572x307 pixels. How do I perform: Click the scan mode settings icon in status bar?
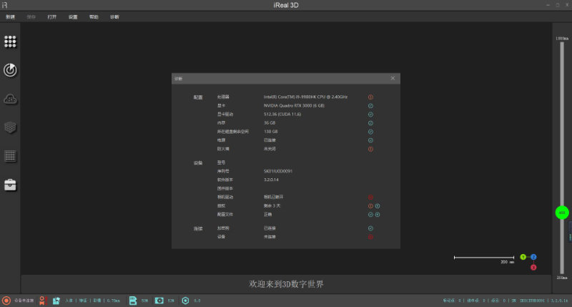(x=56, y=301)
